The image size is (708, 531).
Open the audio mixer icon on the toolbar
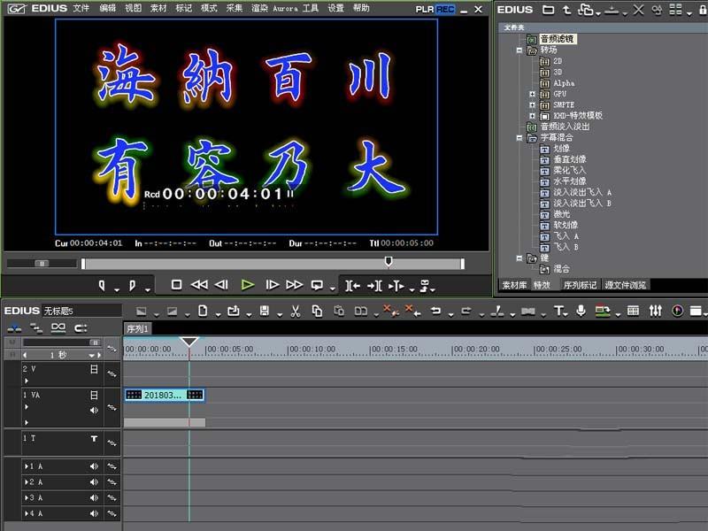click(655, 311)
